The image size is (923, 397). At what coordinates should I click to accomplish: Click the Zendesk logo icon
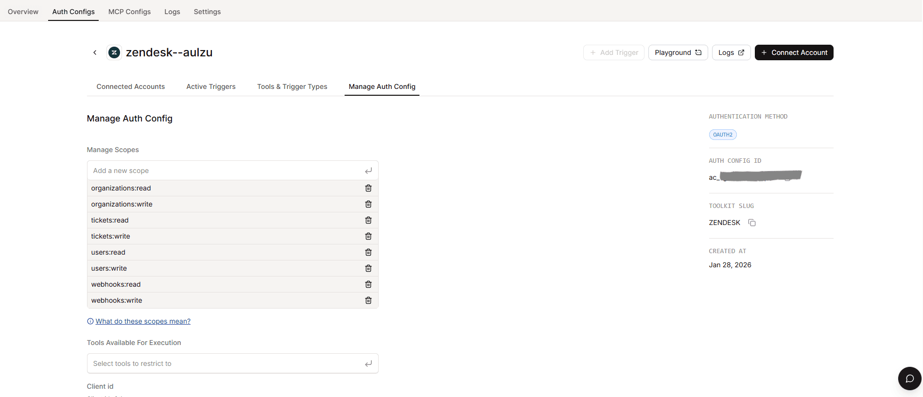coord(114,52)
